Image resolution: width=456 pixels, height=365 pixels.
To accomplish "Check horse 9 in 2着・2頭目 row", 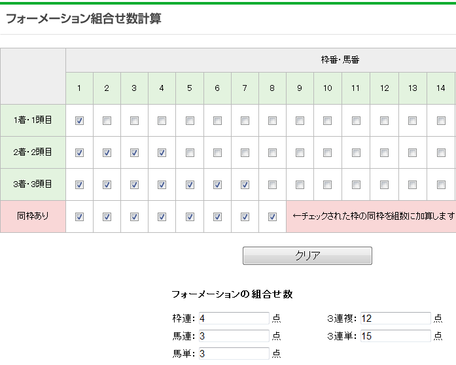I will click(x=300, y=152).
